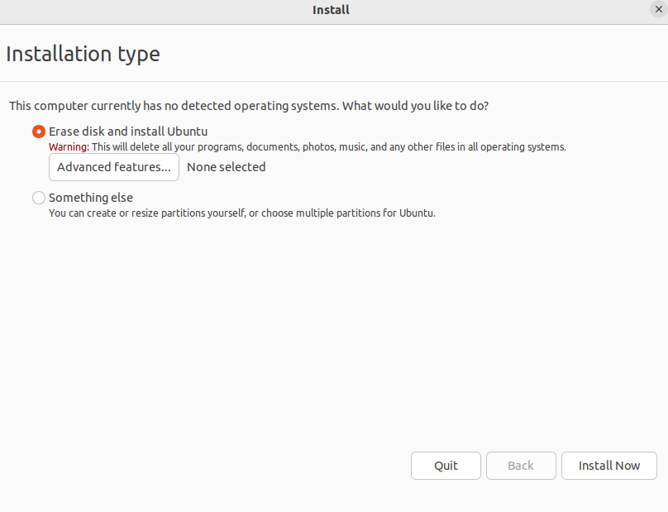
Task: Click the 'Something else' label text
Action: (x=91, y=198)
